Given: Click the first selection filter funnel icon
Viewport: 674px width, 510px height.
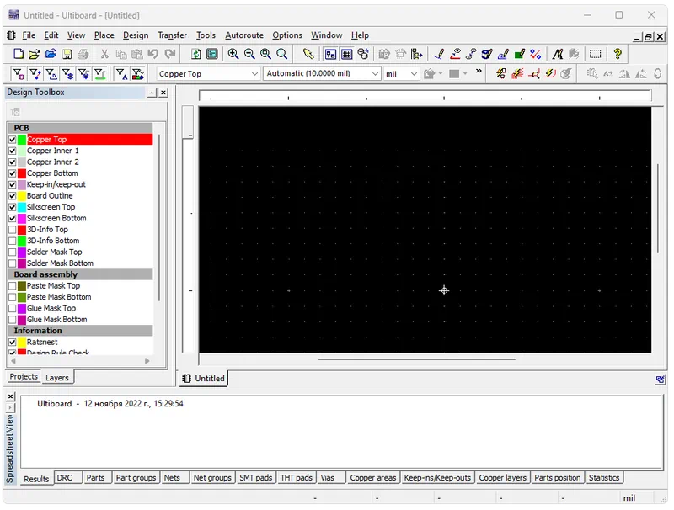Looking at the screenshot, I should [x=19, y=74].
